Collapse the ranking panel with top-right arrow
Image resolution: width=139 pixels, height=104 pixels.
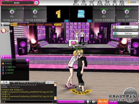coord(137,24)
